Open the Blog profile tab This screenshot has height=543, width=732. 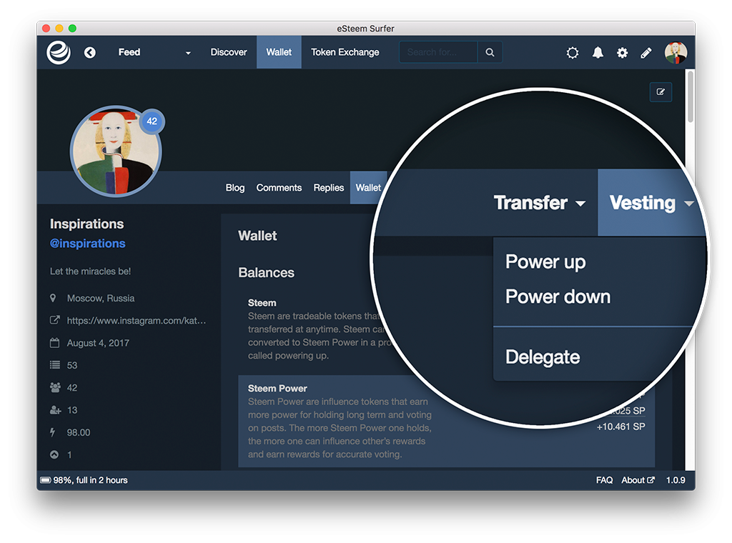[x=234, y=187]
